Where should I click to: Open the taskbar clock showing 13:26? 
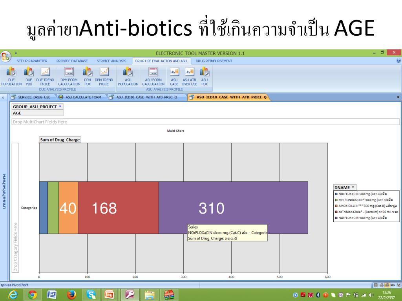[x=387, y=295]
